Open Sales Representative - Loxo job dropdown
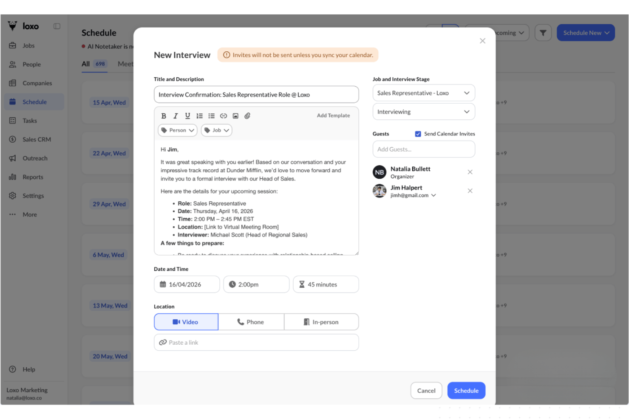 click(424, 93)
